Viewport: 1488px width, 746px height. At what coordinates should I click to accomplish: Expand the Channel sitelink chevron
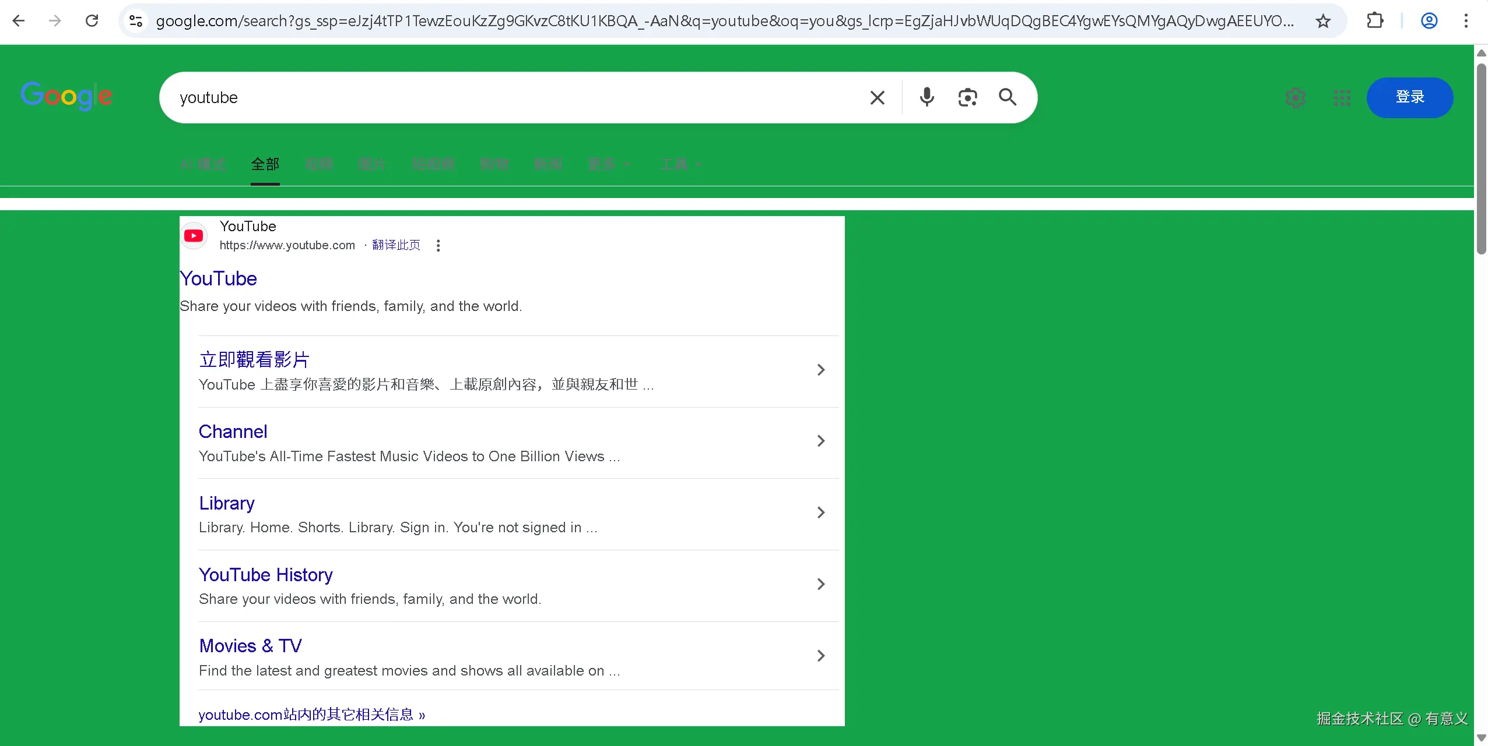click(x=820, y=441)
